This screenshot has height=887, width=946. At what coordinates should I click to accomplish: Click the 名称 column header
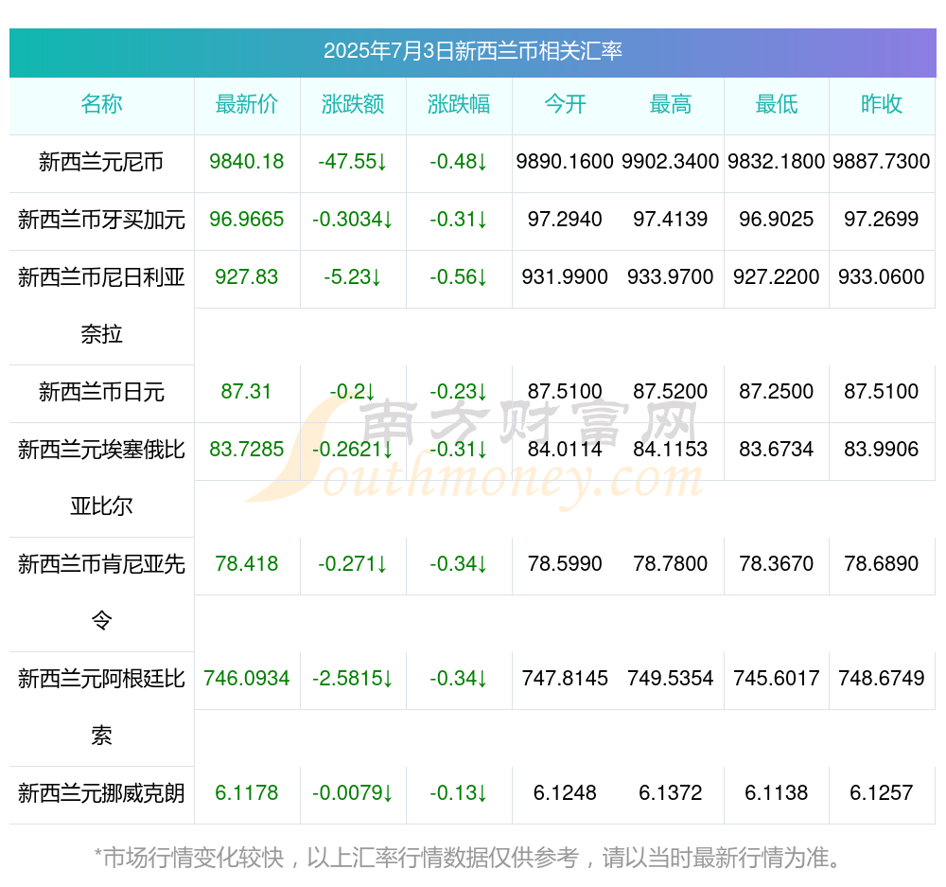tap(101, 104)
